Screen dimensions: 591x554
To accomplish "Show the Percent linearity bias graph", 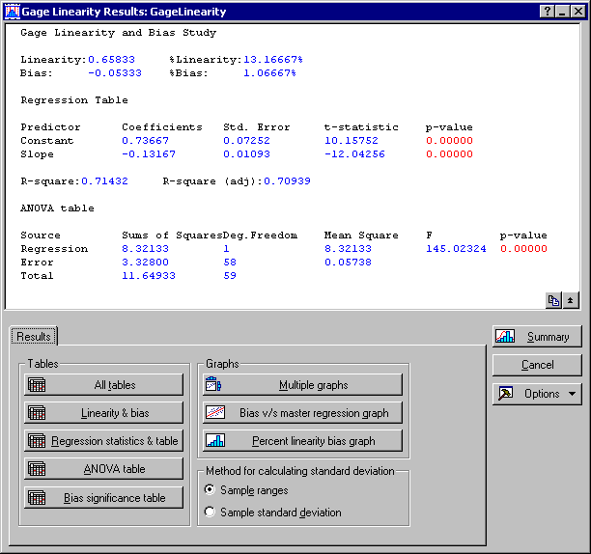I will [x=301, y=441].
